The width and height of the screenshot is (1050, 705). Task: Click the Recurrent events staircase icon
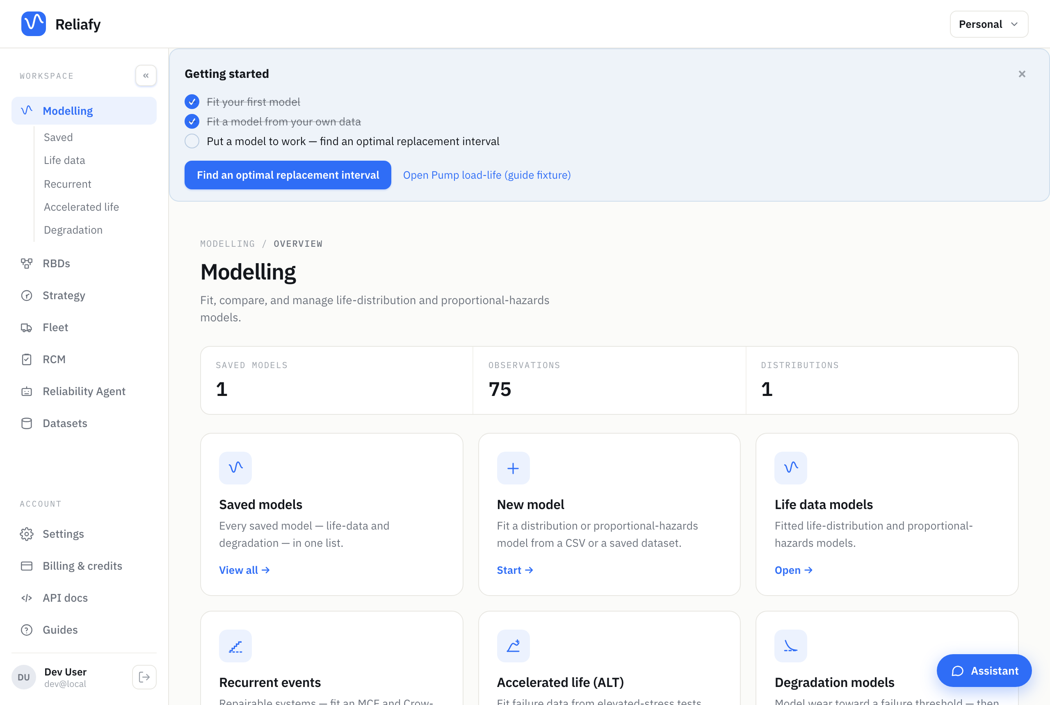click(x=235, y=646)
